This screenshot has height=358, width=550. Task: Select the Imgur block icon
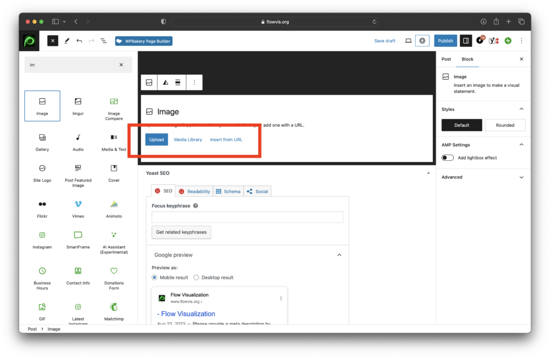78,102
